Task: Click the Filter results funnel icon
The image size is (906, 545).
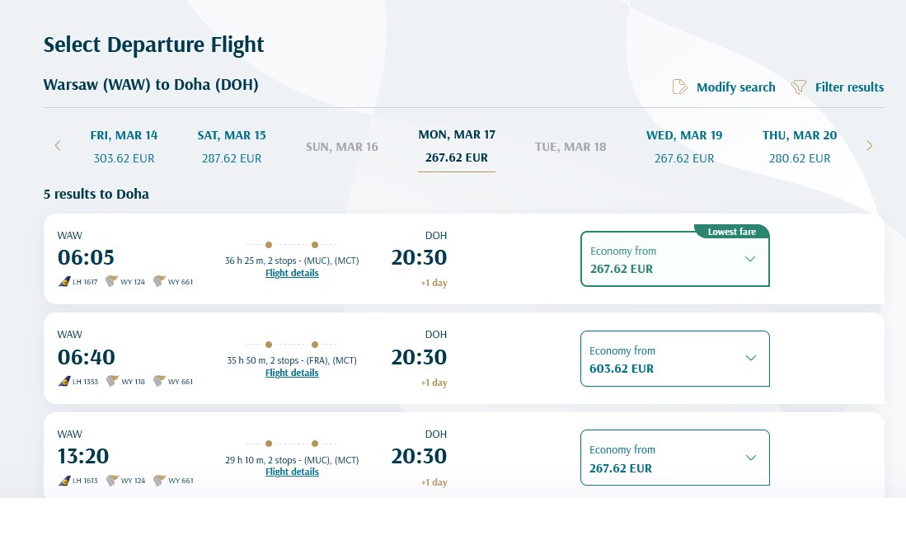Action: 798,87
